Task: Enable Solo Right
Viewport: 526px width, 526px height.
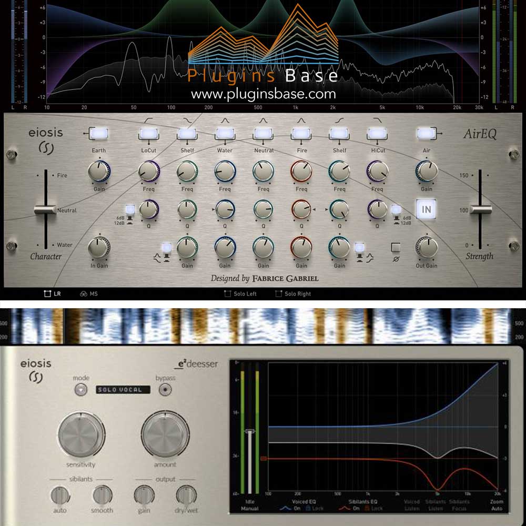Action: (x=293, y=294)
